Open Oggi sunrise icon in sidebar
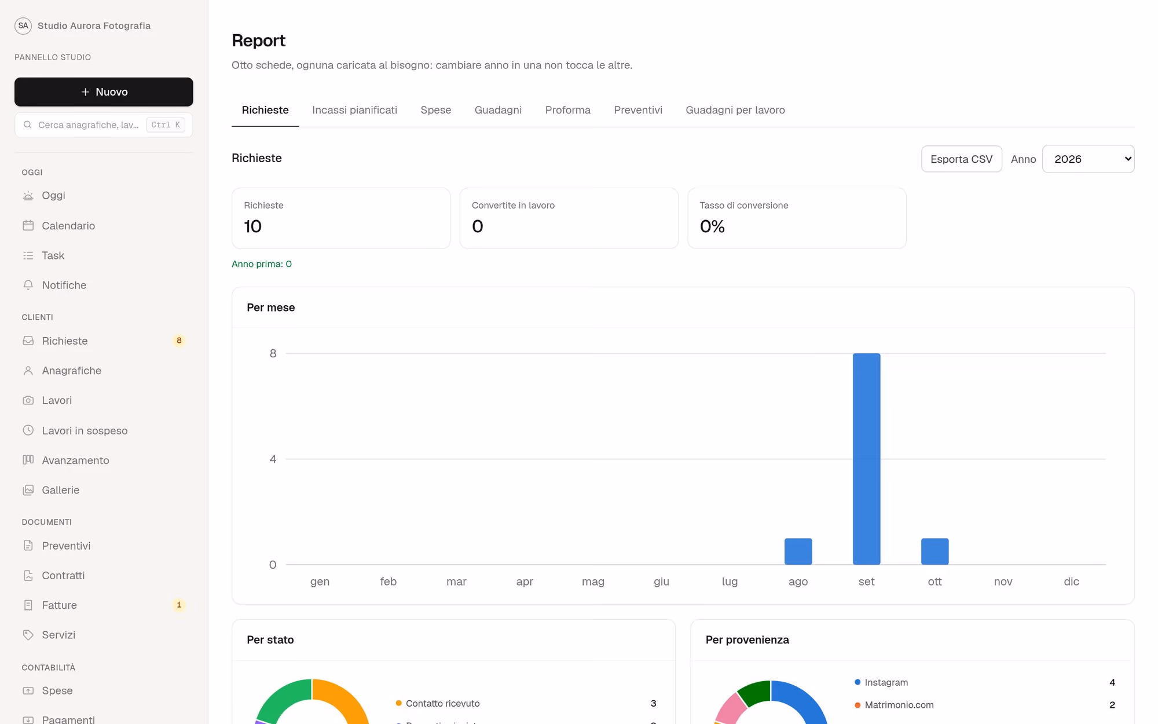 [28, 196]
